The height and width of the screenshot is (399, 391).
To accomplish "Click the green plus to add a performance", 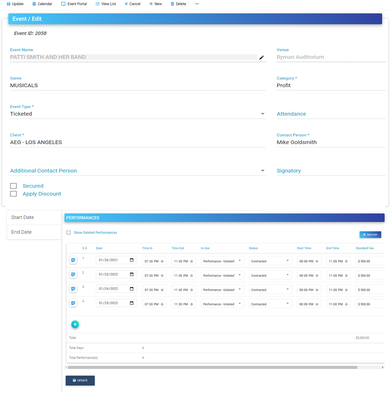I will tap(75, 324).
